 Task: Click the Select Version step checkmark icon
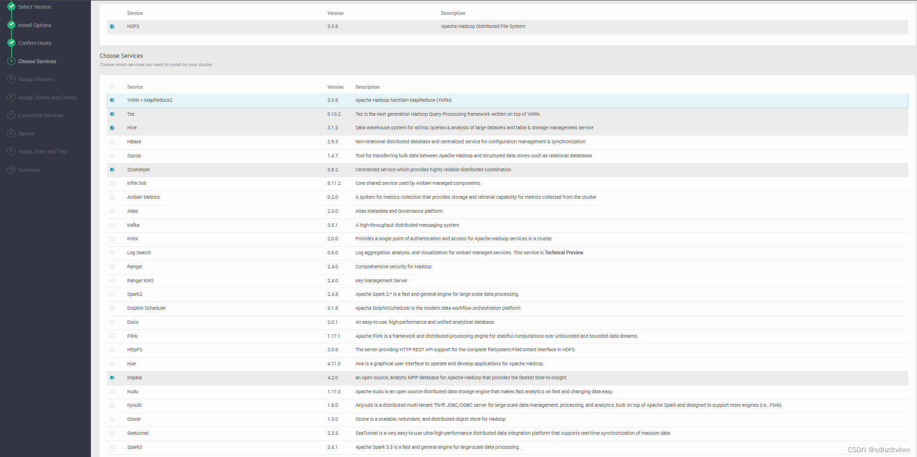coord(11,6)
